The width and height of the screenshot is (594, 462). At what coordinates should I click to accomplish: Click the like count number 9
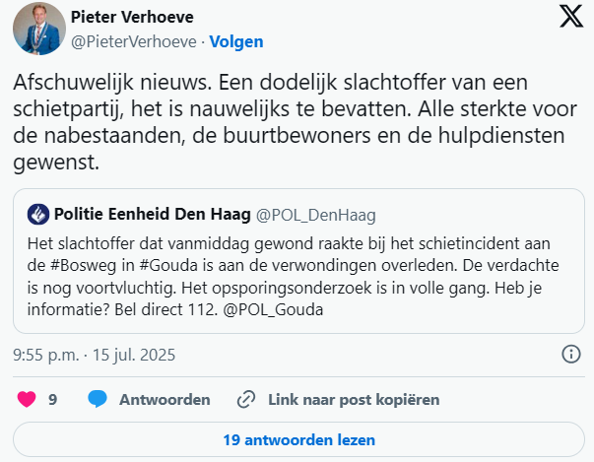(x=52, y=400)
